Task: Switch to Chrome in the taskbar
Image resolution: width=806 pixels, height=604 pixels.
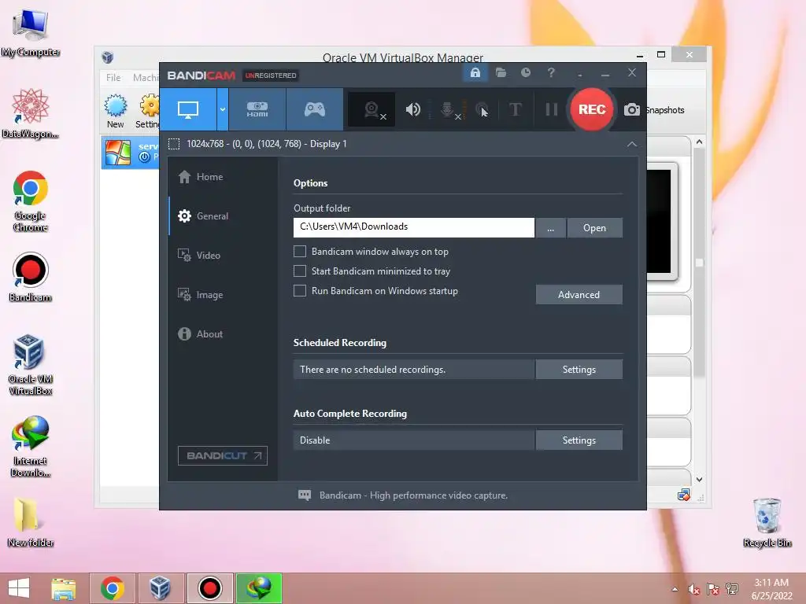Action: point(113,588)
